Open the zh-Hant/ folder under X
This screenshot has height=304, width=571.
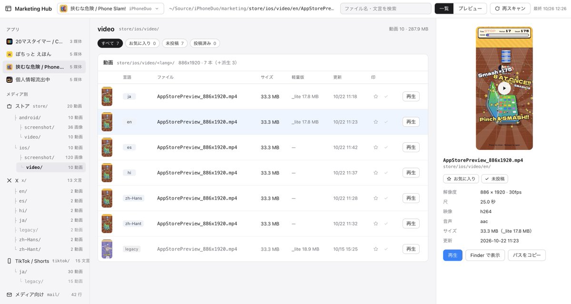(51, 249)
